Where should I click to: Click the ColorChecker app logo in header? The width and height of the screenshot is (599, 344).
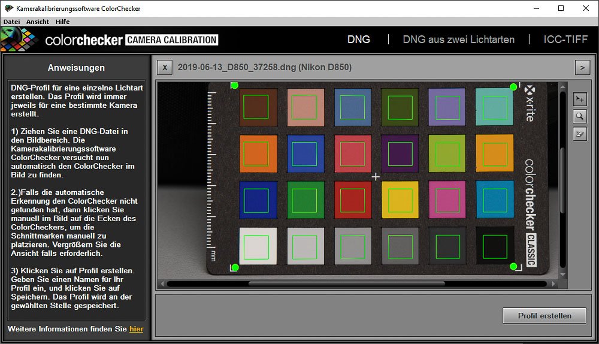click(19, 40)
